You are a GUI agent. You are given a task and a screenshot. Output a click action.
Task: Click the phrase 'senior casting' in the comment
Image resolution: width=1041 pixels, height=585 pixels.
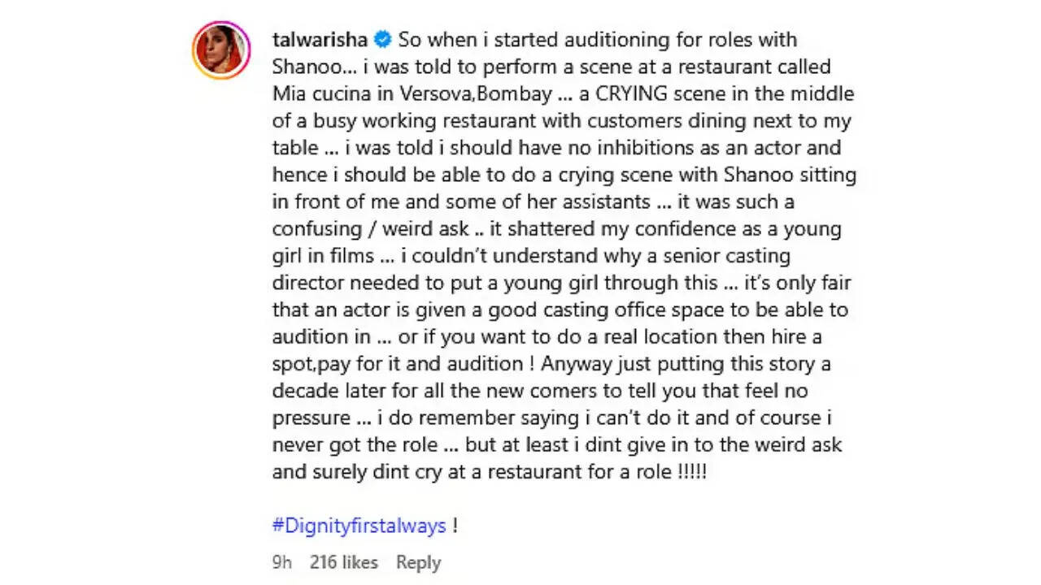pyautogui.click(x=709, y=256)
